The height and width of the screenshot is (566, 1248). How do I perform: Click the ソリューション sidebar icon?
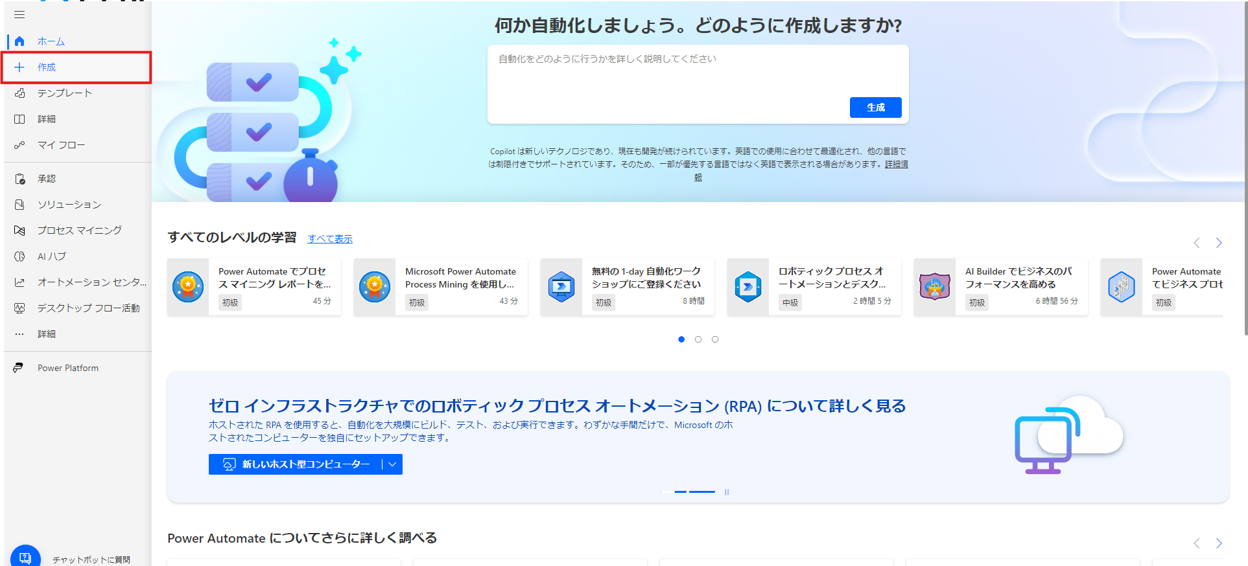pyautogui.click(x=19, y=205)
